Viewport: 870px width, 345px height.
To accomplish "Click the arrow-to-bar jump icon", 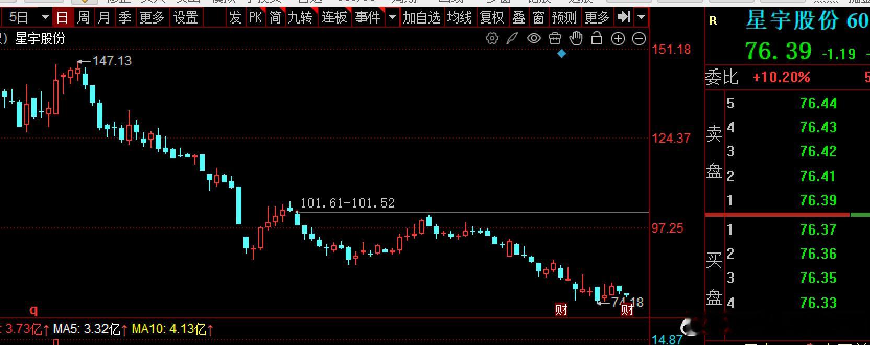I will [x=624, y=17].
